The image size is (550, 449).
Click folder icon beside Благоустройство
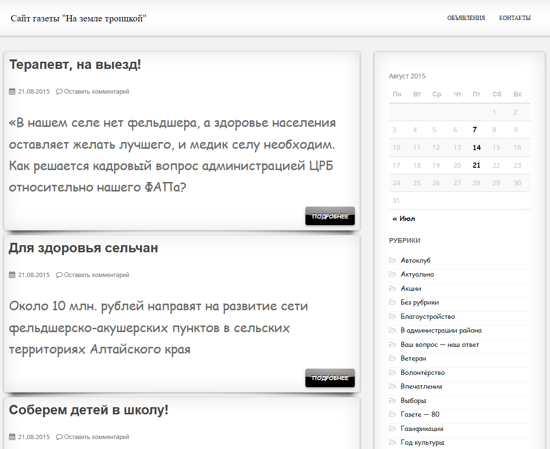tap(392, 316)
